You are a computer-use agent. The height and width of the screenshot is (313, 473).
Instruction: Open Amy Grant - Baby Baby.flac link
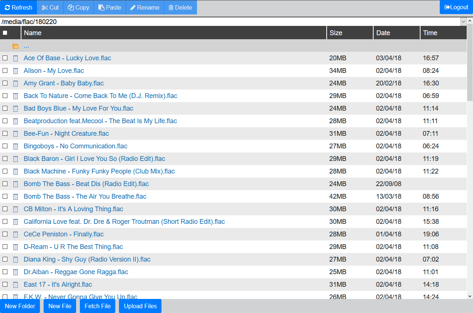tap(64, 83)
